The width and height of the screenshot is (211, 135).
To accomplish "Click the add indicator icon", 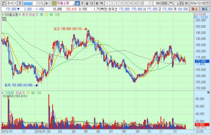I will point(173,3).
